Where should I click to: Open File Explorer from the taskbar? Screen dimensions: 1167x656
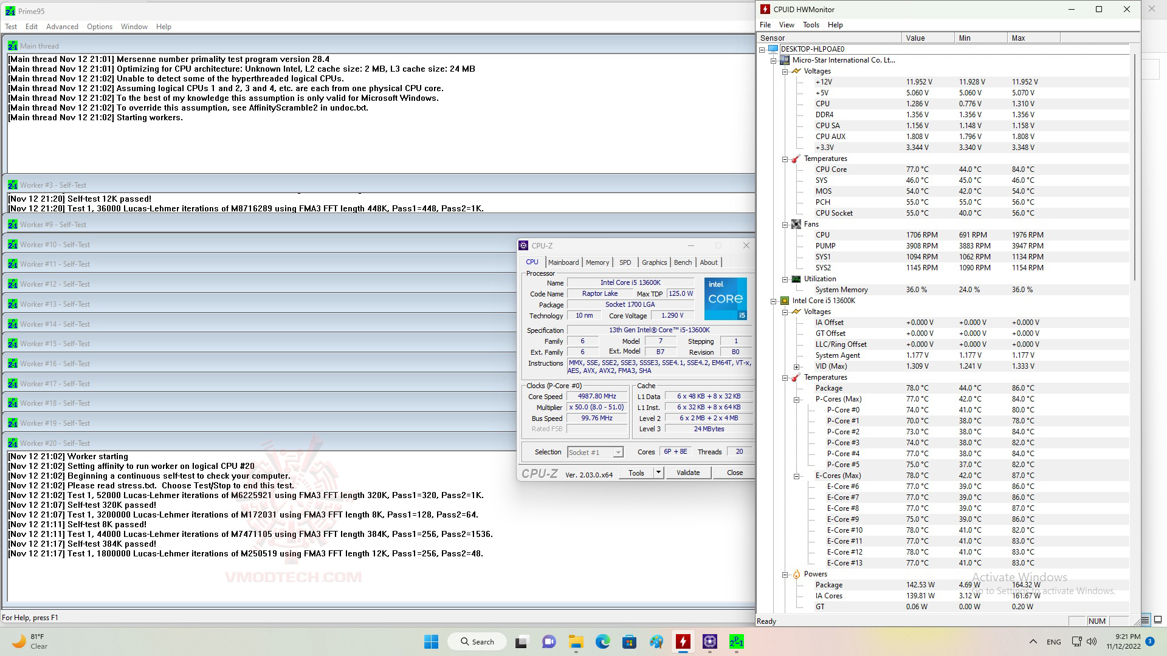tap(576, 641)
